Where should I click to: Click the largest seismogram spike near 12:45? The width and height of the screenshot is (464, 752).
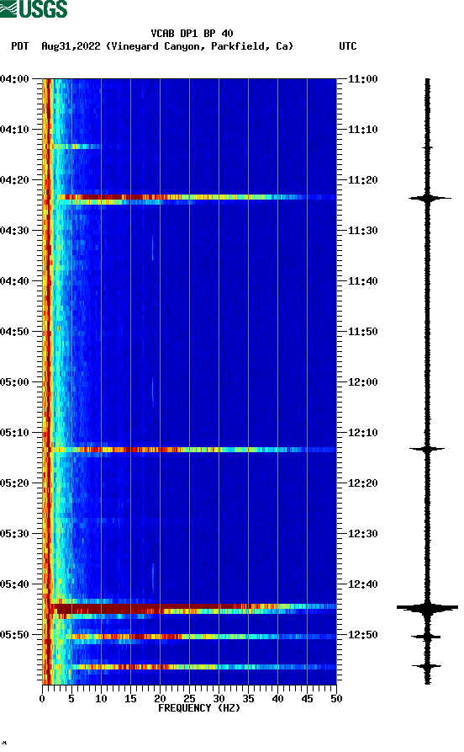coord(427,608)
